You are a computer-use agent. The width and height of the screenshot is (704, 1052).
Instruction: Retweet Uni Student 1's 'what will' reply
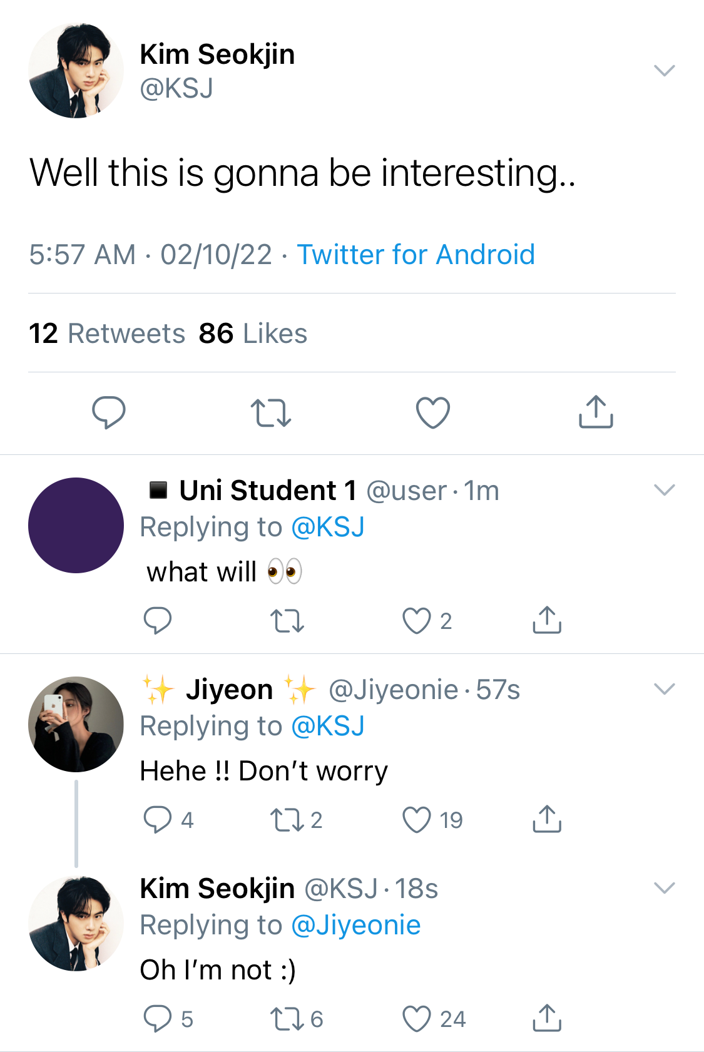coord(287,621)
